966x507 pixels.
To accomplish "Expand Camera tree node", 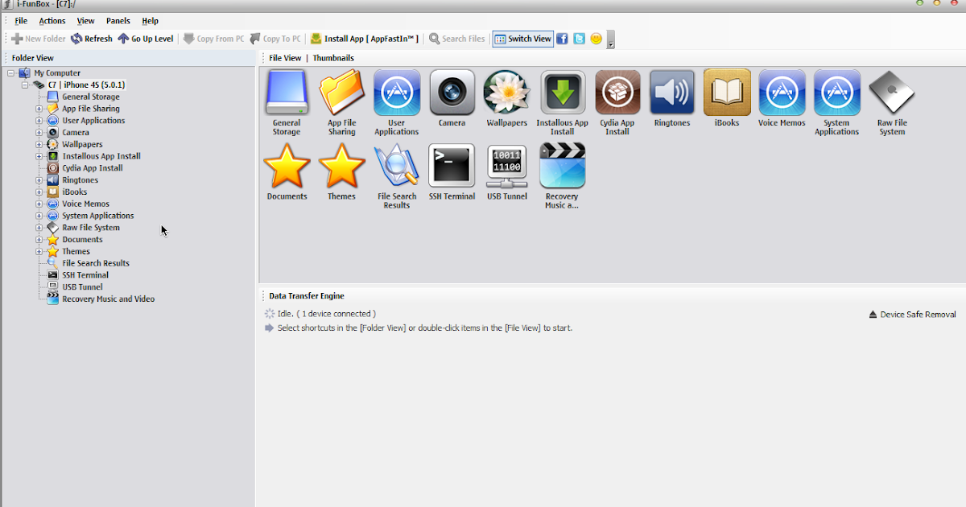I will pyautogui.click(x=39, y=133).
